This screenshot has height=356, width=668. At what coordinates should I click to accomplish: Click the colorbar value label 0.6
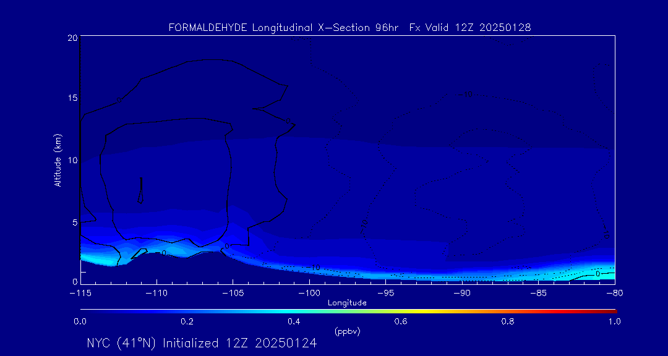pos(402,321)
